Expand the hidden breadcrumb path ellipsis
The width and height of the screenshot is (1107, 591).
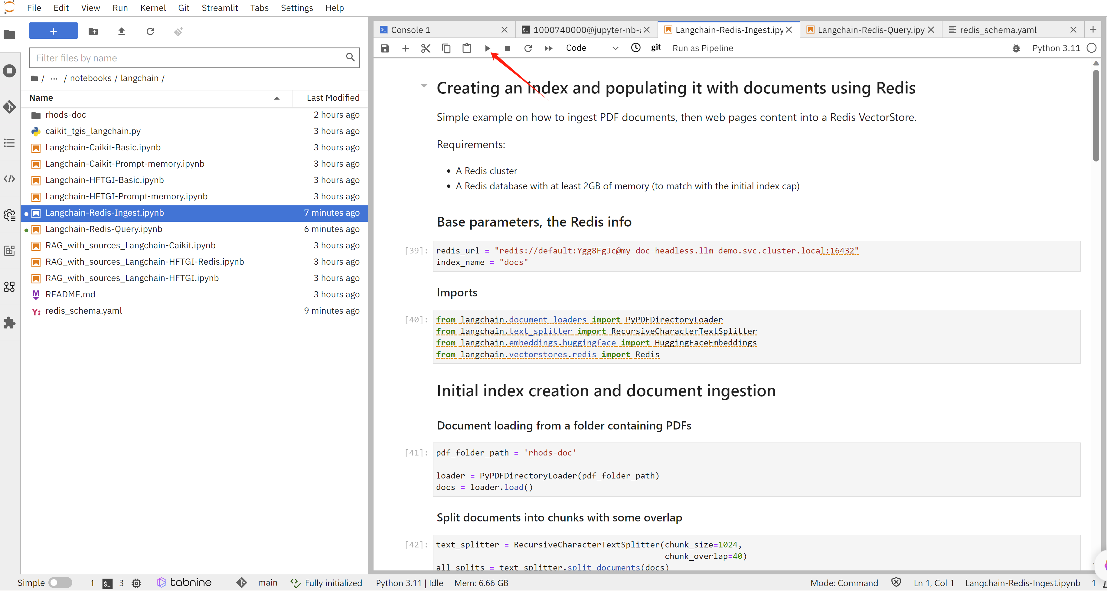(54, 78)
